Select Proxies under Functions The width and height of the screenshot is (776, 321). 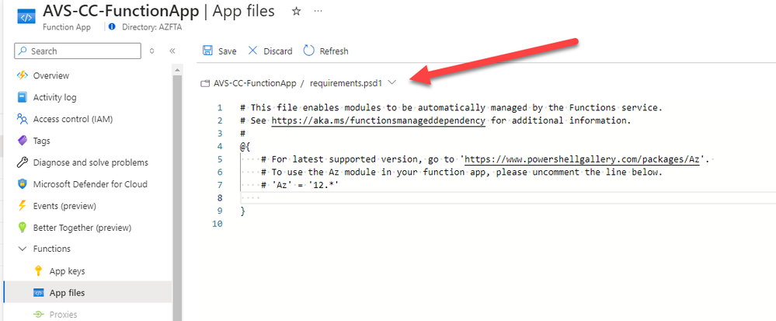pyautogui.click(x=63, y=315)
